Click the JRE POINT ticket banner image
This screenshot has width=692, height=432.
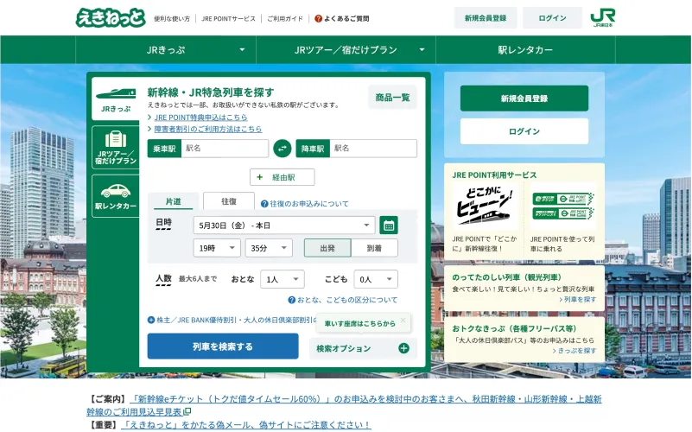click(x=562, y=206)
